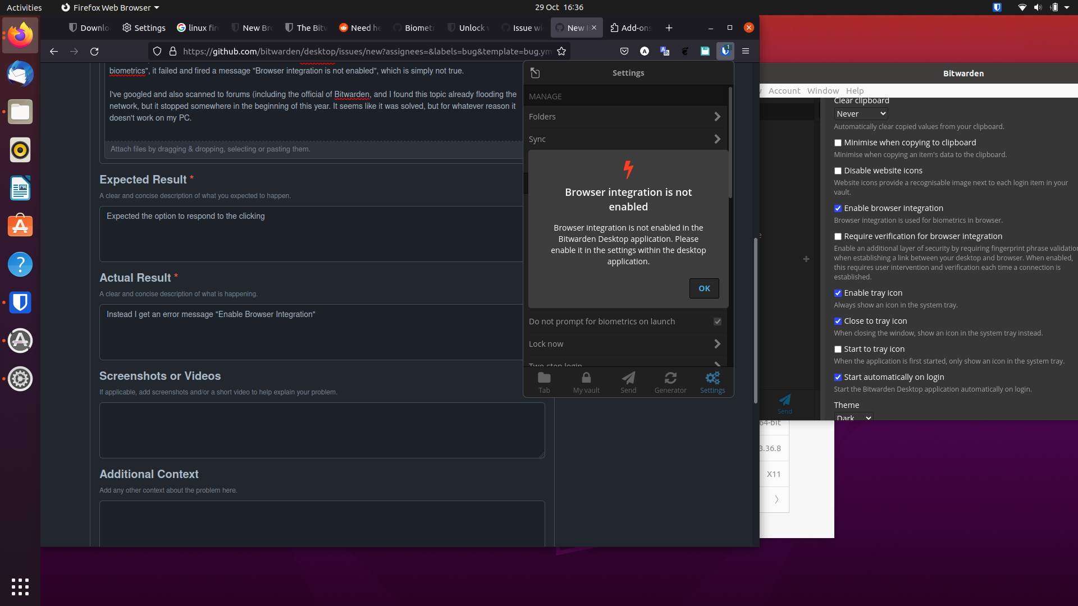Save the page to Pocket
The width and height of the screenshot is (1078, 606).
(624, 51)
